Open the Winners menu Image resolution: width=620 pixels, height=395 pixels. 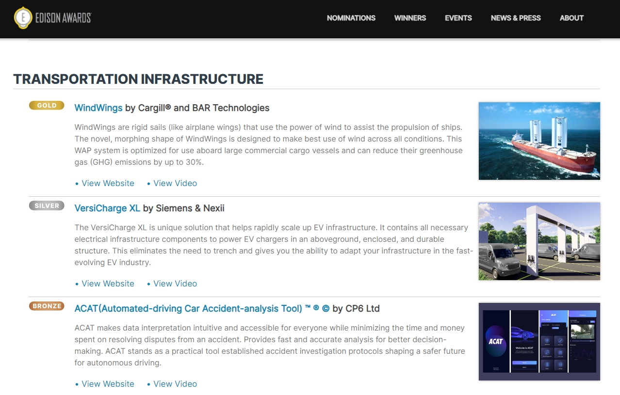click(x=410, y=18)
